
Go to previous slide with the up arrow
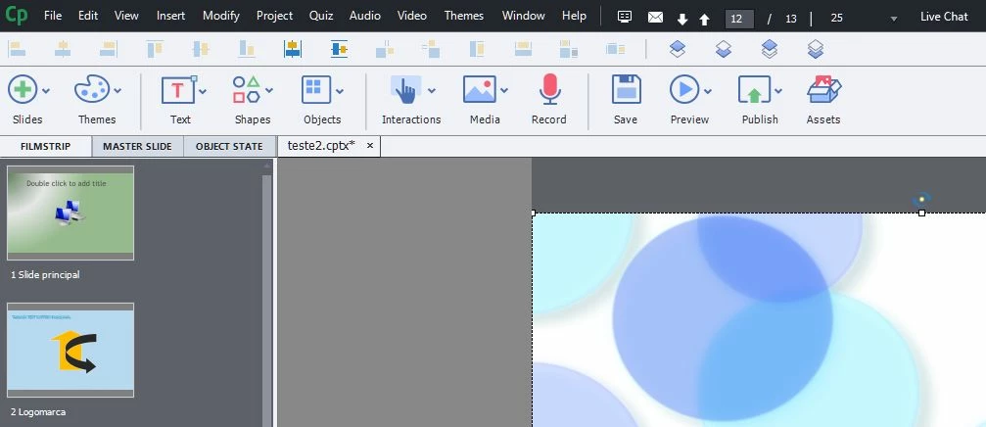coord(704,20)
